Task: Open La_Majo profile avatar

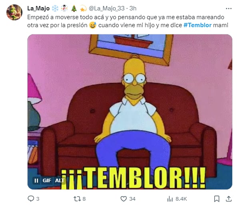Action: pos(14,12)
